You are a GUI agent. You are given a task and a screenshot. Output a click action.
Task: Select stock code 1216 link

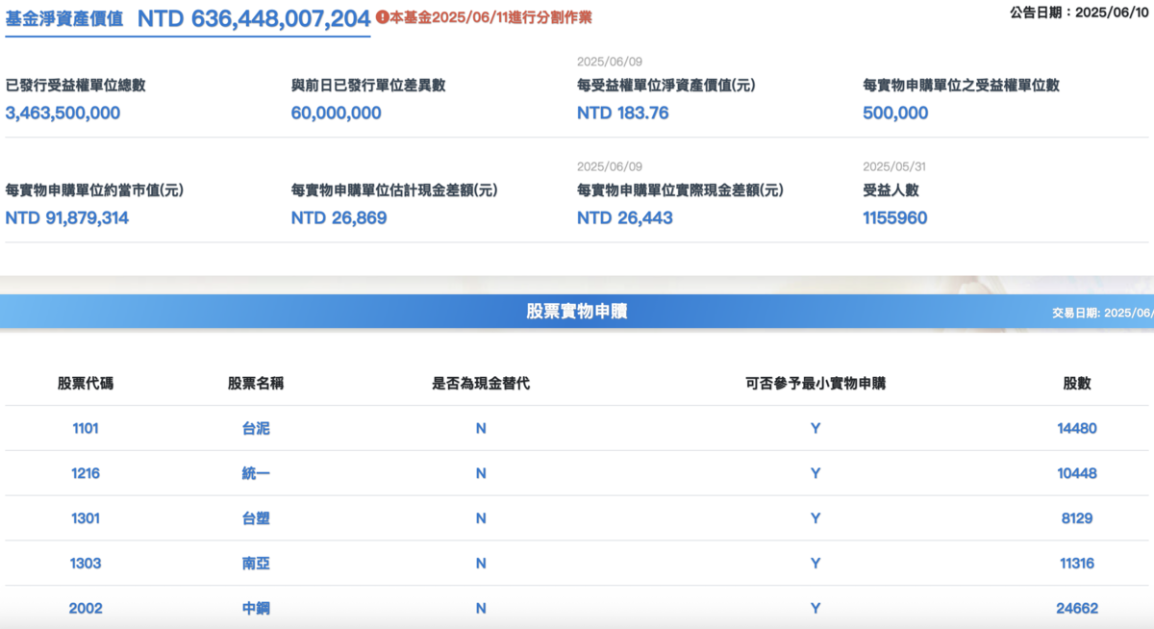click(x=85, y=473)
